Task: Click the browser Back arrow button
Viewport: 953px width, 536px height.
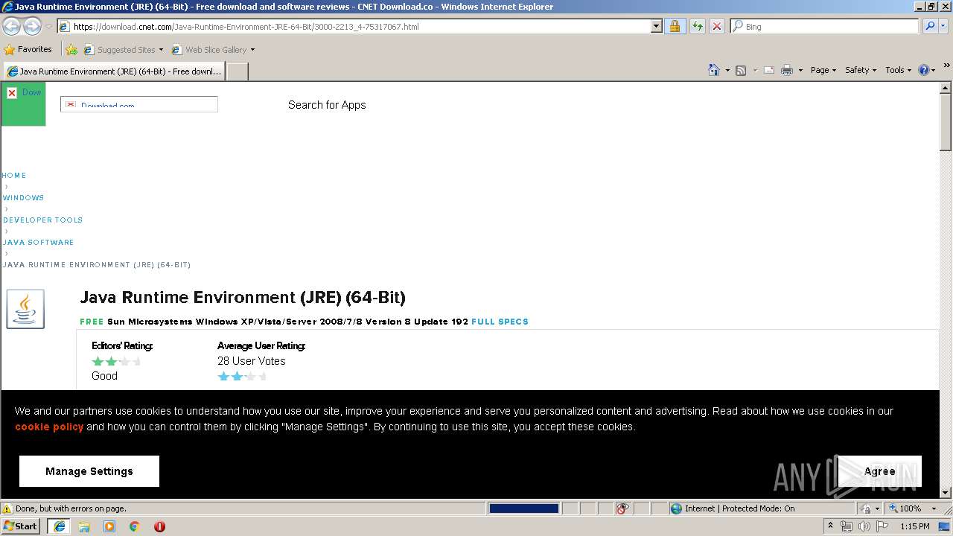Action: tap(11, 26)
